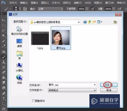Go up one folder level

(89, 22)
